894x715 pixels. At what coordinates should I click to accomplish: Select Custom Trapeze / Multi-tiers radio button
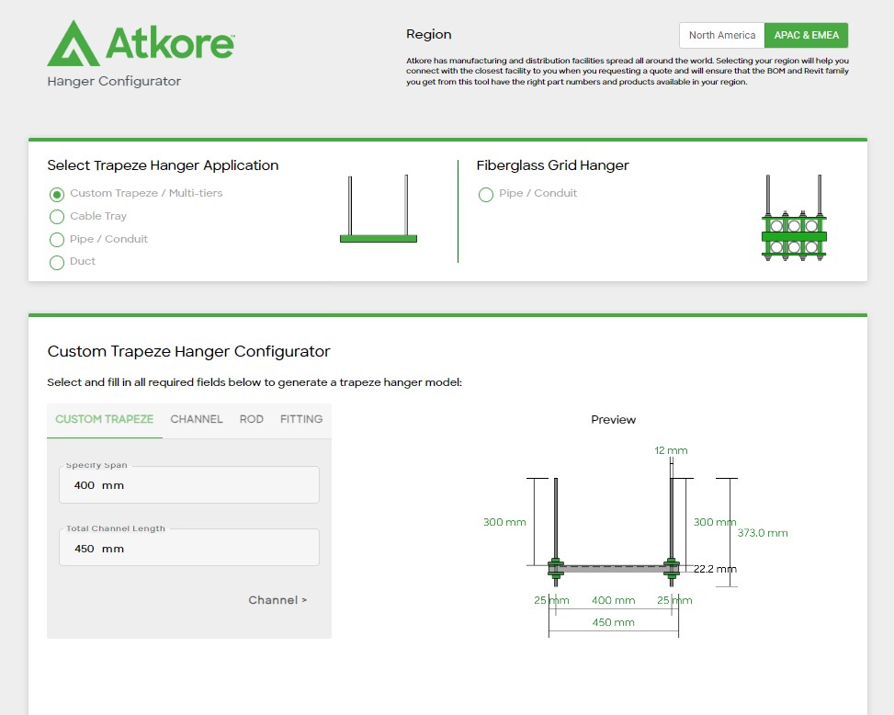(56, 195)
